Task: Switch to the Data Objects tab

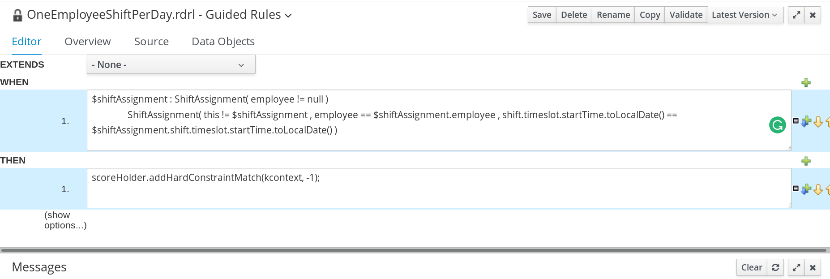Action: [x=223, y=42]
